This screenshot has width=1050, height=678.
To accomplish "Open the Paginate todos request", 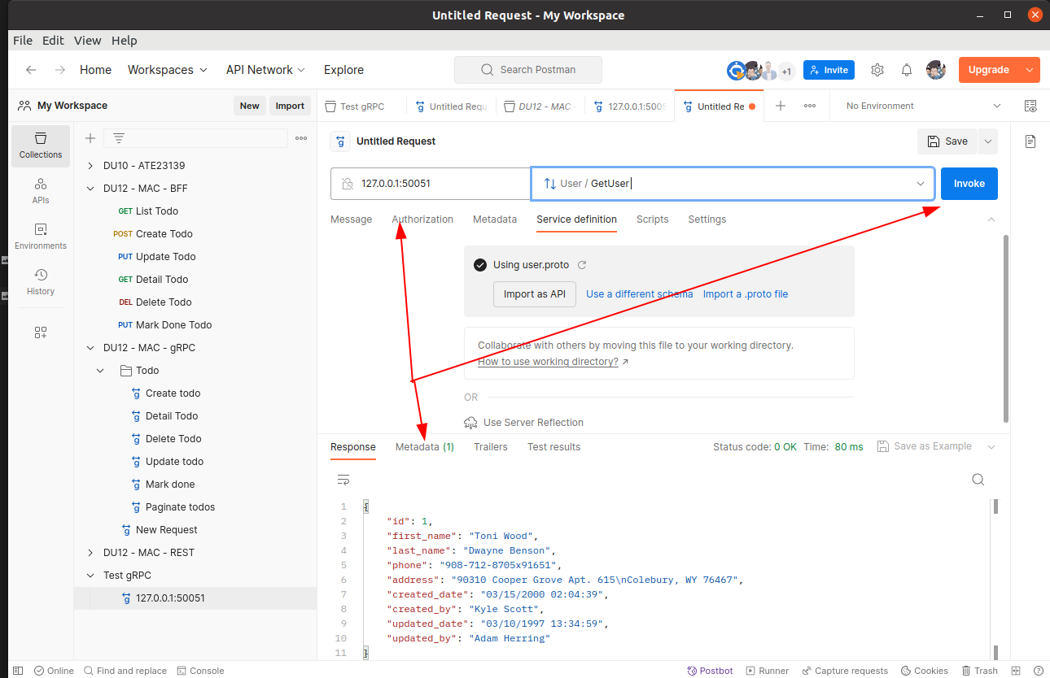I will 180,507.
